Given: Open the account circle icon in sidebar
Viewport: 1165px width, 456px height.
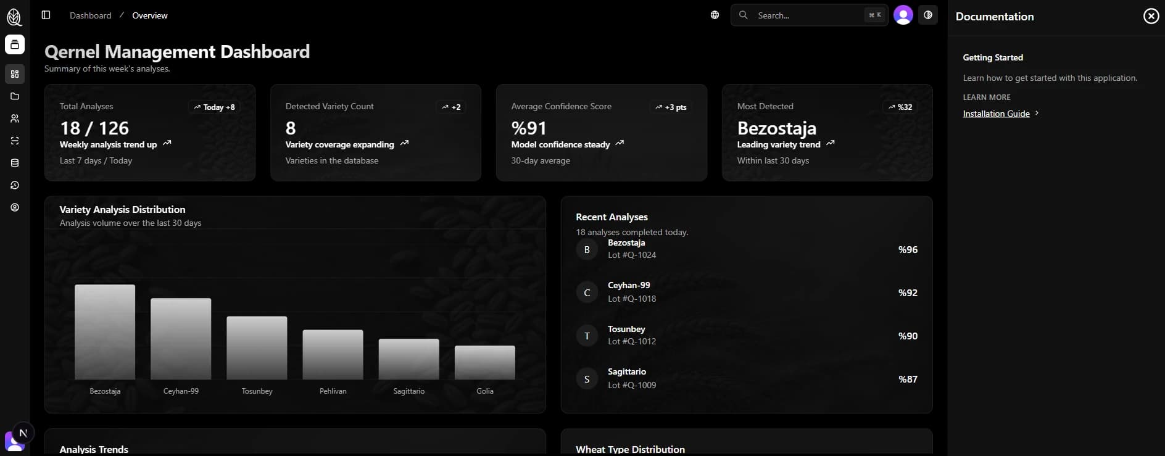Looking at the screenshot, I should (15, 207).
